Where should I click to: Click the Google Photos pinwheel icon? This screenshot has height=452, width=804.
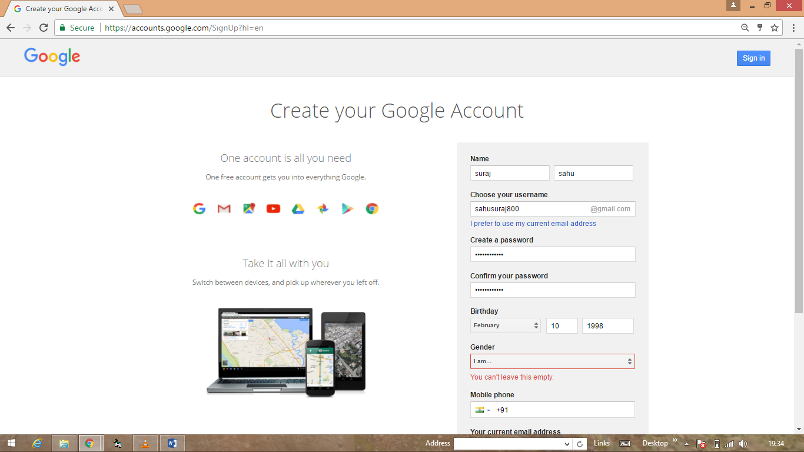tap(323, 208)
